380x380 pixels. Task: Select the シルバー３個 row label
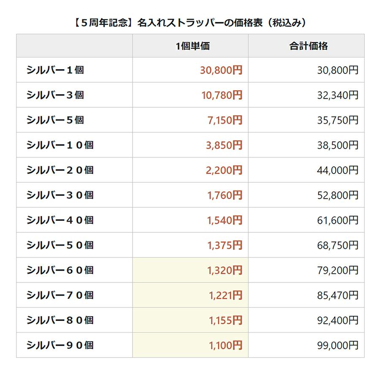pos(55,95)
